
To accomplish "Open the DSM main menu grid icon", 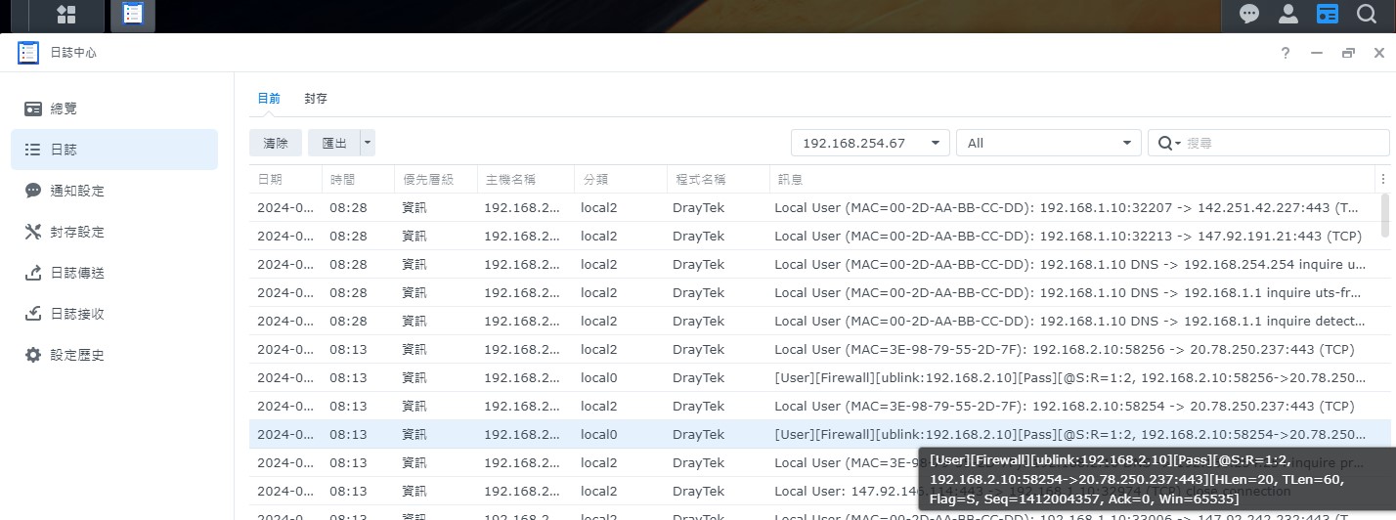I will pyautogui.click(x=66, y=15).
